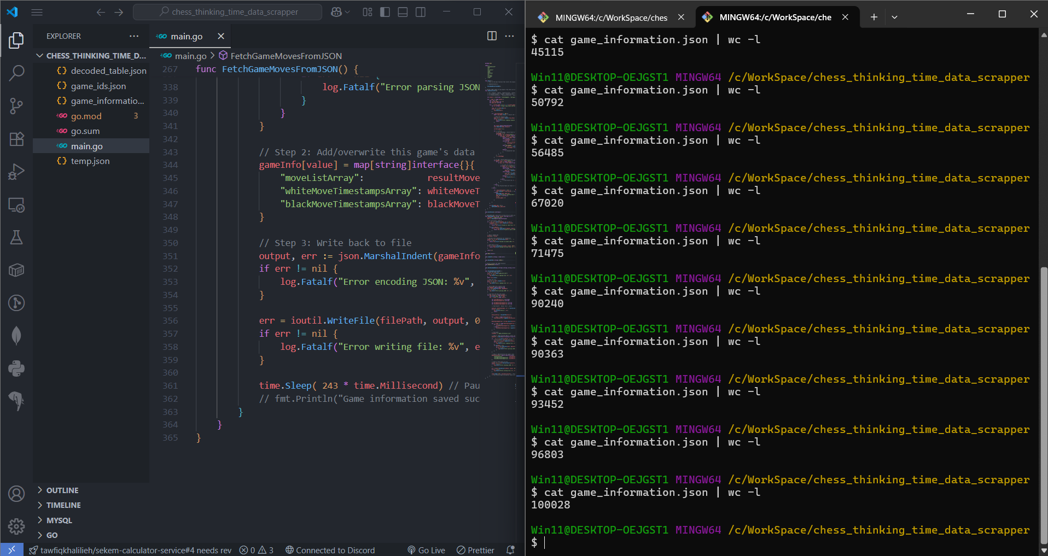Screen dimensions: 1048x556
Task: Open notifications bell in status bar
Action: pyautogui.click(x=511, y=550)
